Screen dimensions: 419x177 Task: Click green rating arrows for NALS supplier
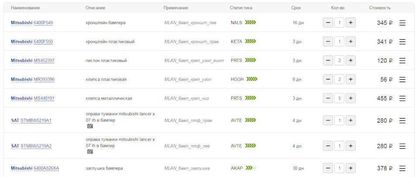[x=251, y=23]
